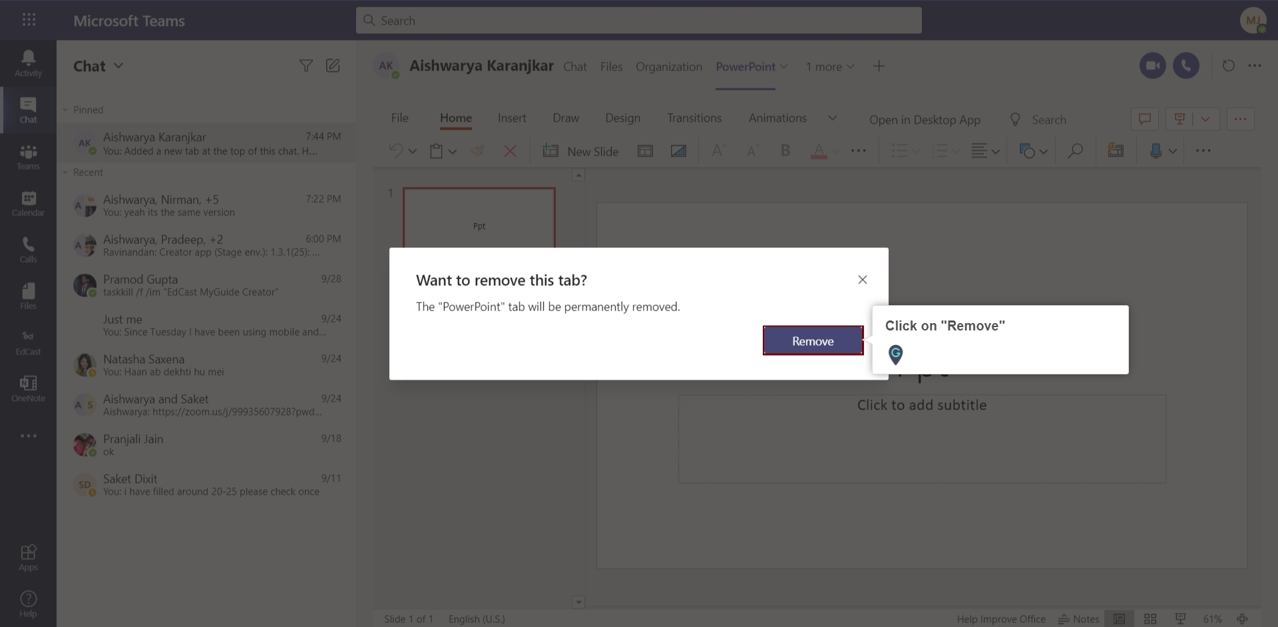Start a video call with Aishwarya
This screenshot has width=1278, height=627.
click(1153, 65)
